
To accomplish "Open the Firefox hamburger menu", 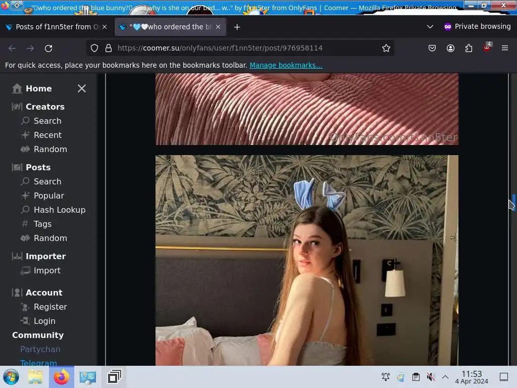I will coord(505,48).
